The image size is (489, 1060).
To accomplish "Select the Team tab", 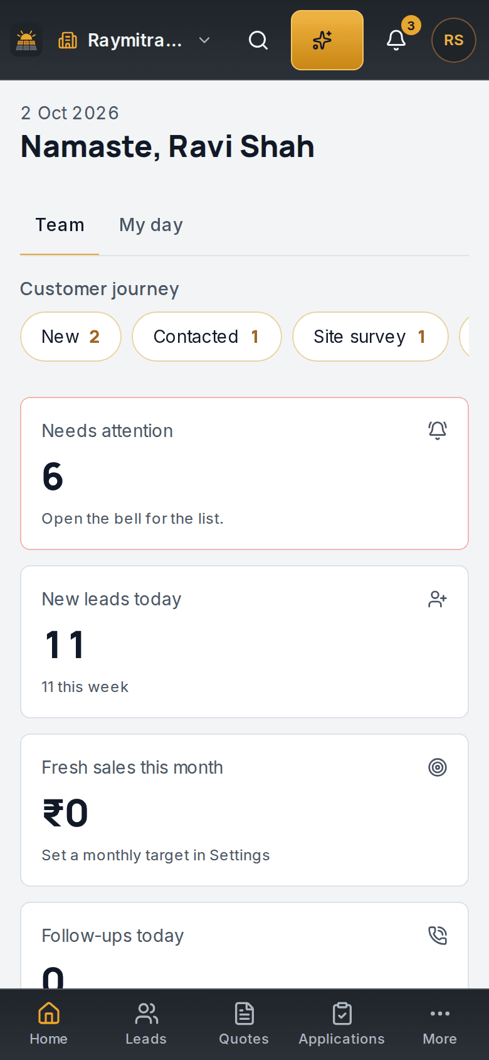I will coord(60,225).
